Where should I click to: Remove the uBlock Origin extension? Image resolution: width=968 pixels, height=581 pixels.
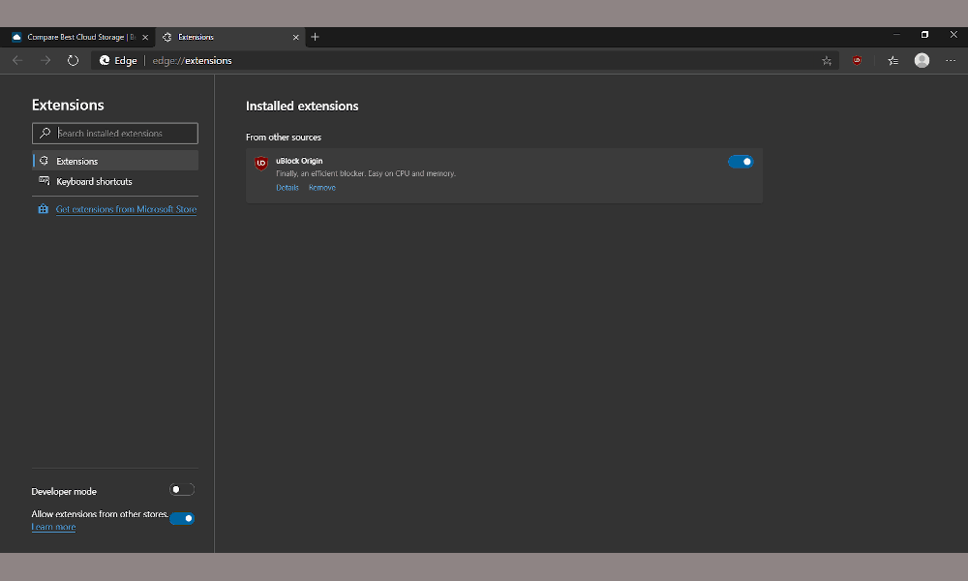(x=322, y=187)
